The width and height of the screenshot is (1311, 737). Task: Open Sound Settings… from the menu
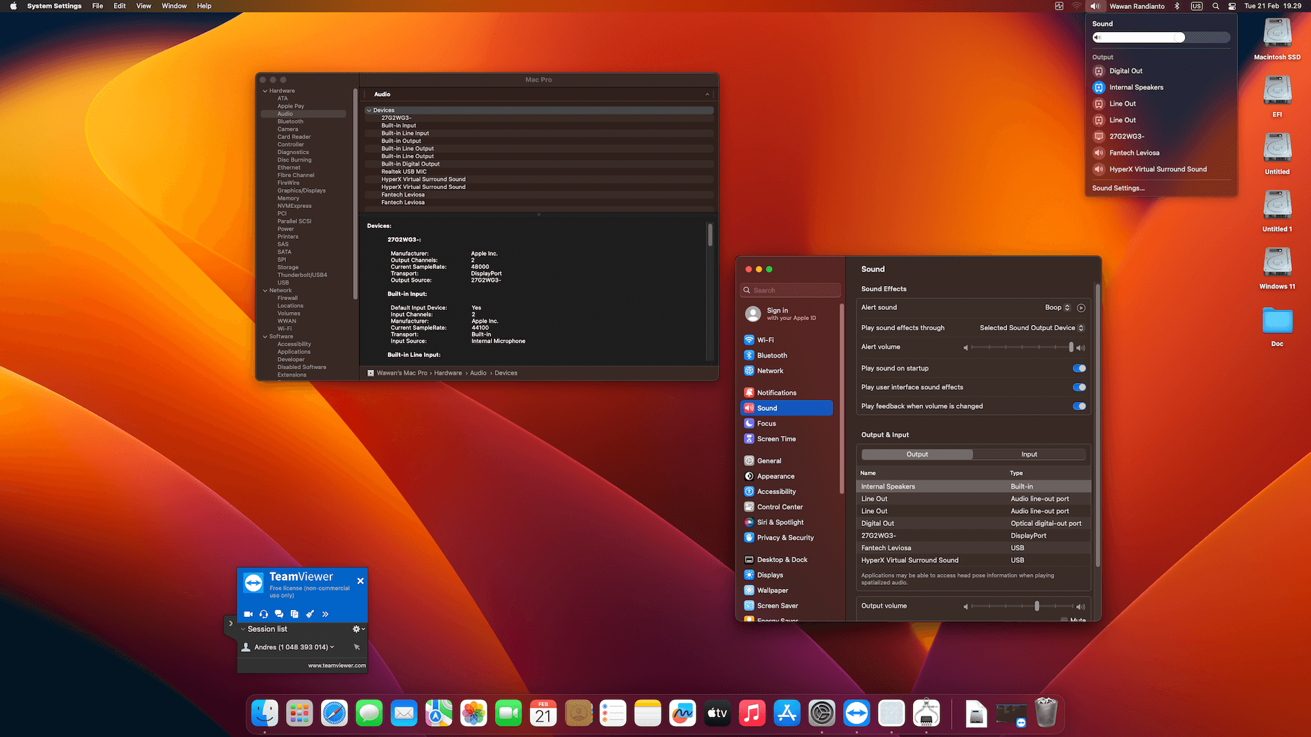click(1118, 188)
